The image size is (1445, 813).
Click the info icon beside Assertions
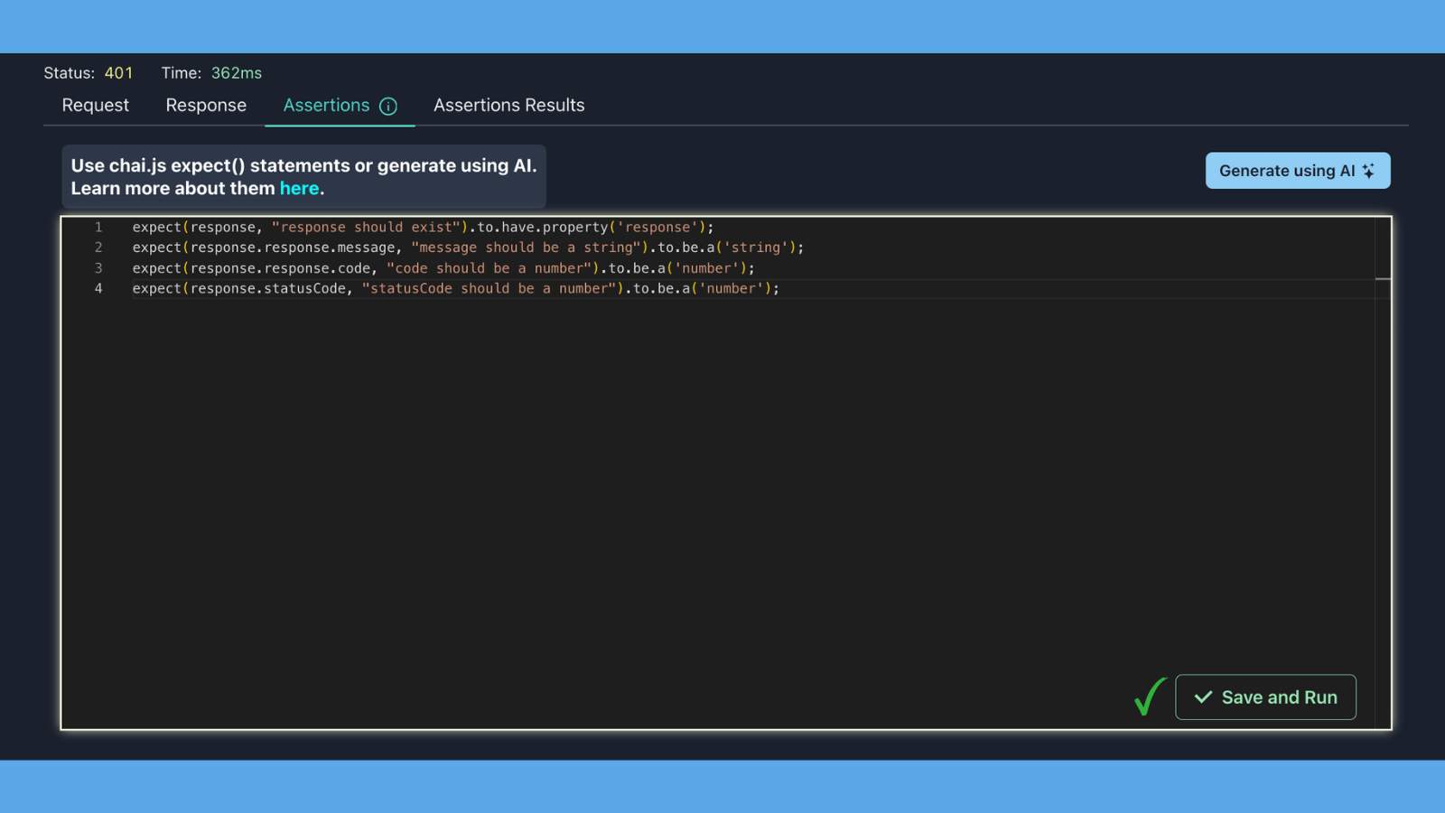388,106
